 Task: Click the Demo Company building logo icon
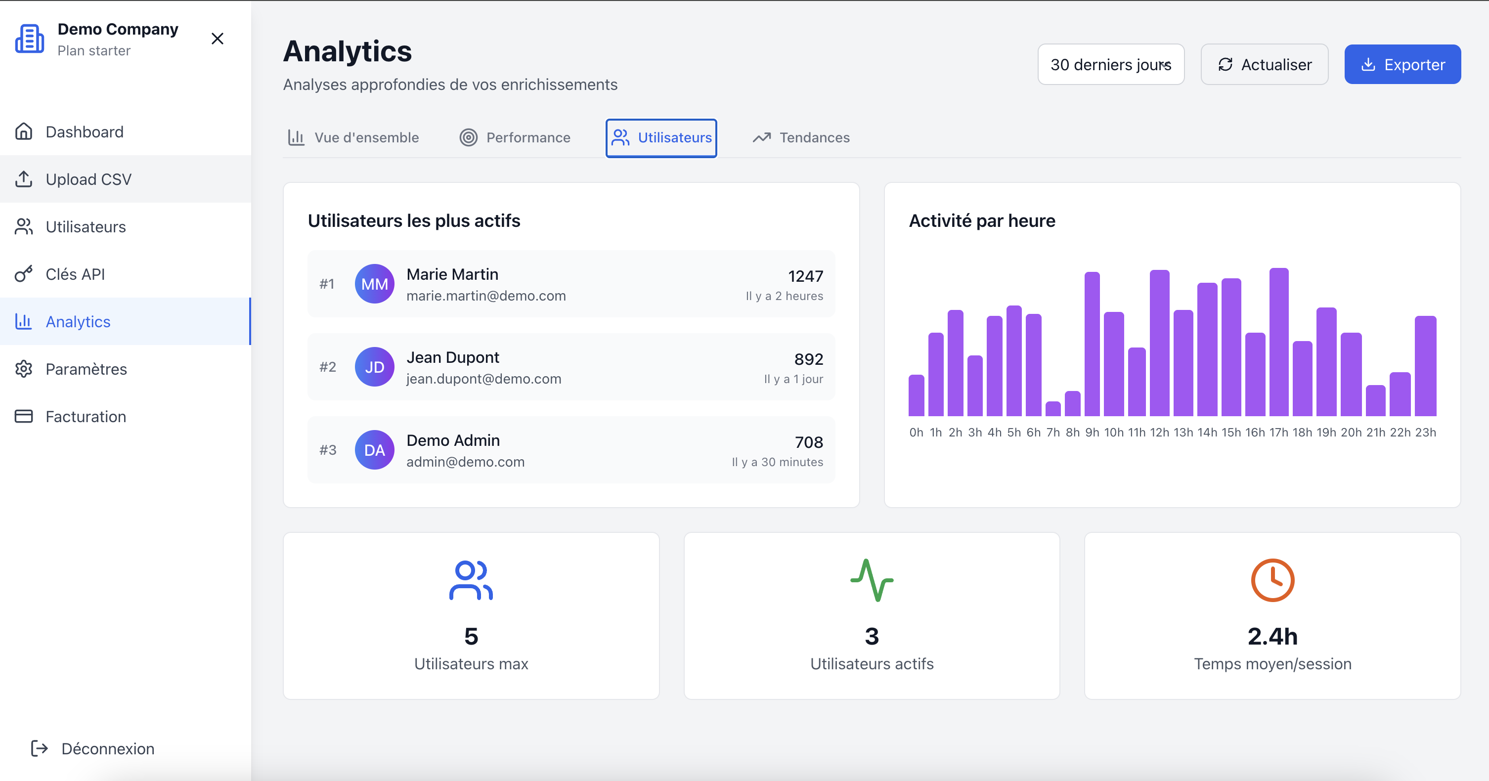(29, 39)
